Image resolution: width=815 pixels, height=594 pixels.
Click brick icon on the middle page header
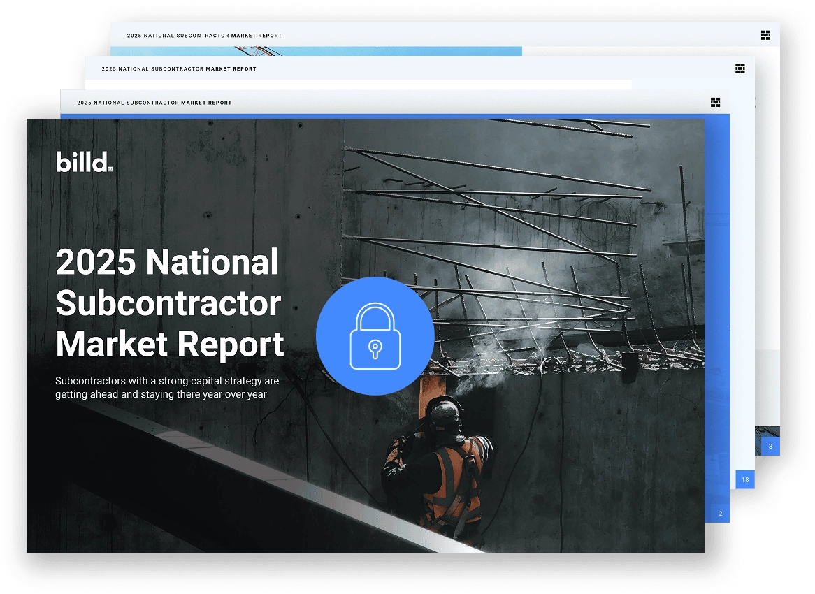click(740, 68)
